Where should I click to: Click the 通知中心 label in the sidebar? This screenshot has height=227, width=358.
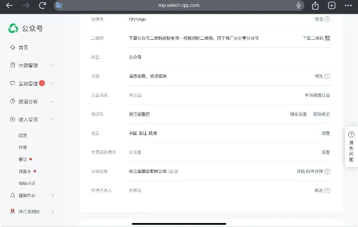tap(27, 195)
